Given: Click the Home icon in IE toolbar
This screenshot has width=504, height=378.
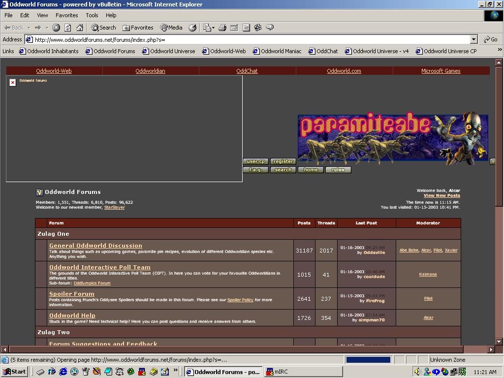Looking at the screenshot, I should [x=80, y=28].
